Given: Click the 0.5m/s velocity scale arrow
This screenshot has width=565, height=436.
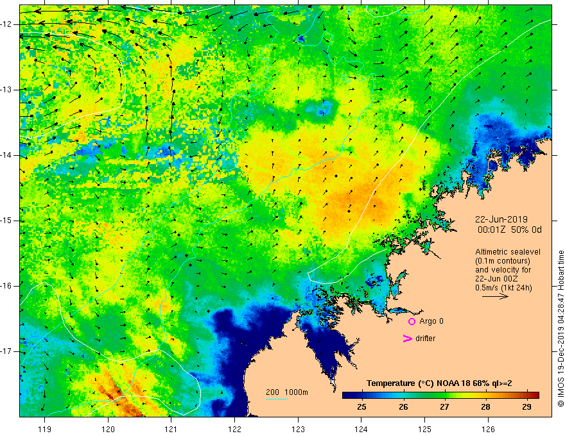Looking at the screenshot, I should pyautogui.click(x=495, y=296).
